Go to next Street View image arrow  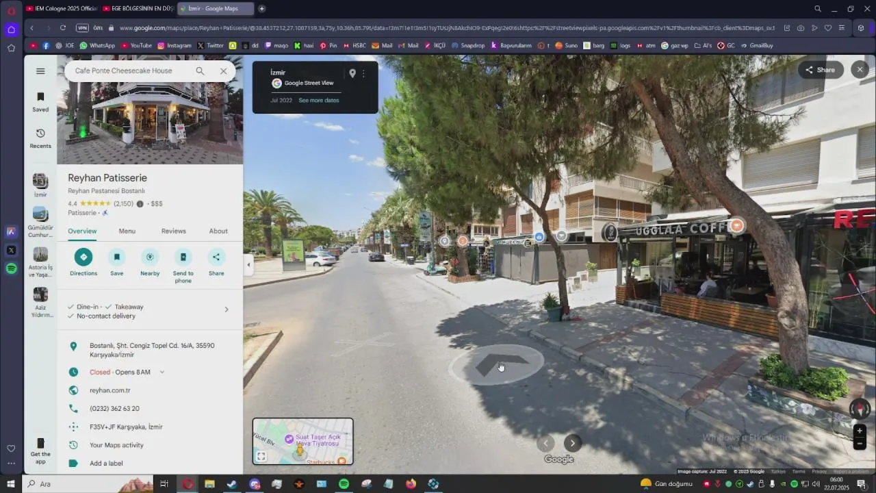pos(573,443)
